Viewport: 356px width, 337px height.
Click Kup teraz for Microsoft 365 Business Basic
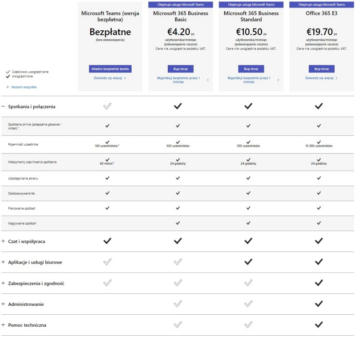point(180,69)
